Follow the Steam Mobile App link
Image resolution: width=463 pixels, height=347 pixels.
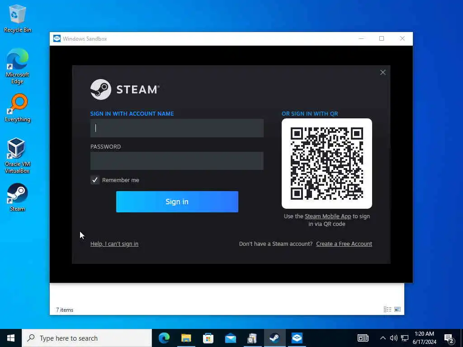point(328,216)
